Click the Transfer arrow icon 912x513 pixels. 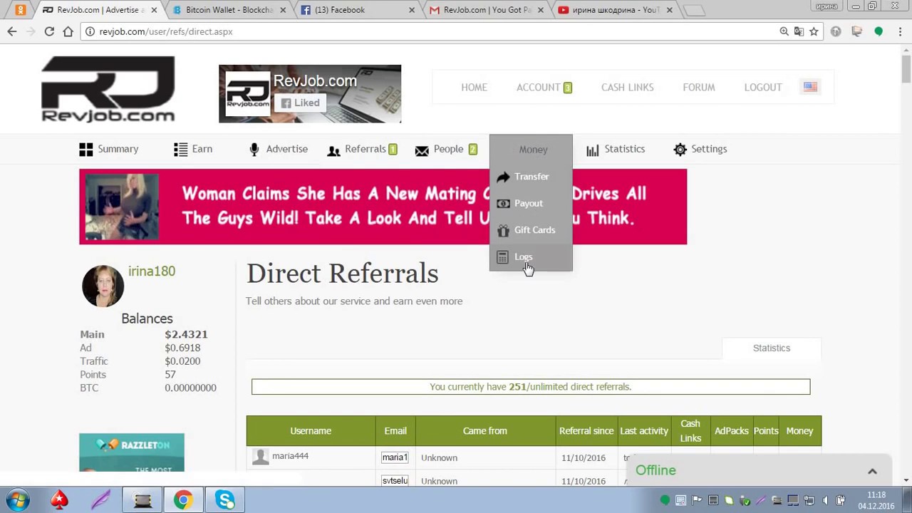click(503, 177)
